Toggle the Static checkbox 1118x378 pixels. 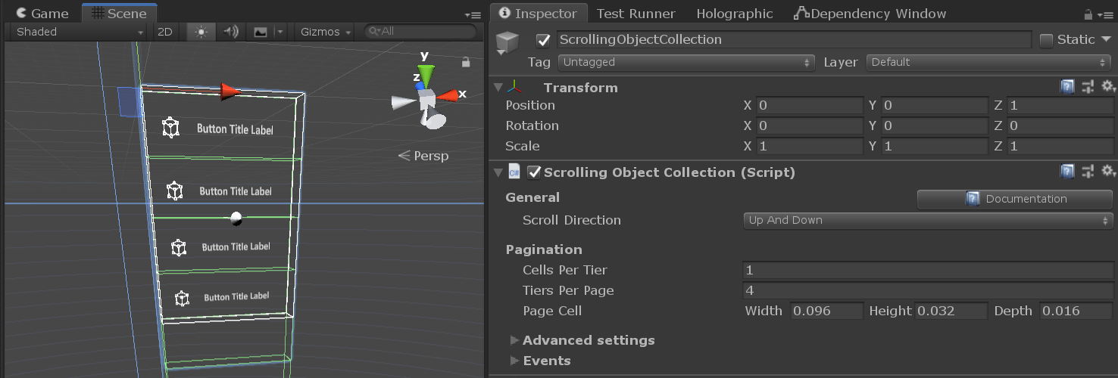1047,40
